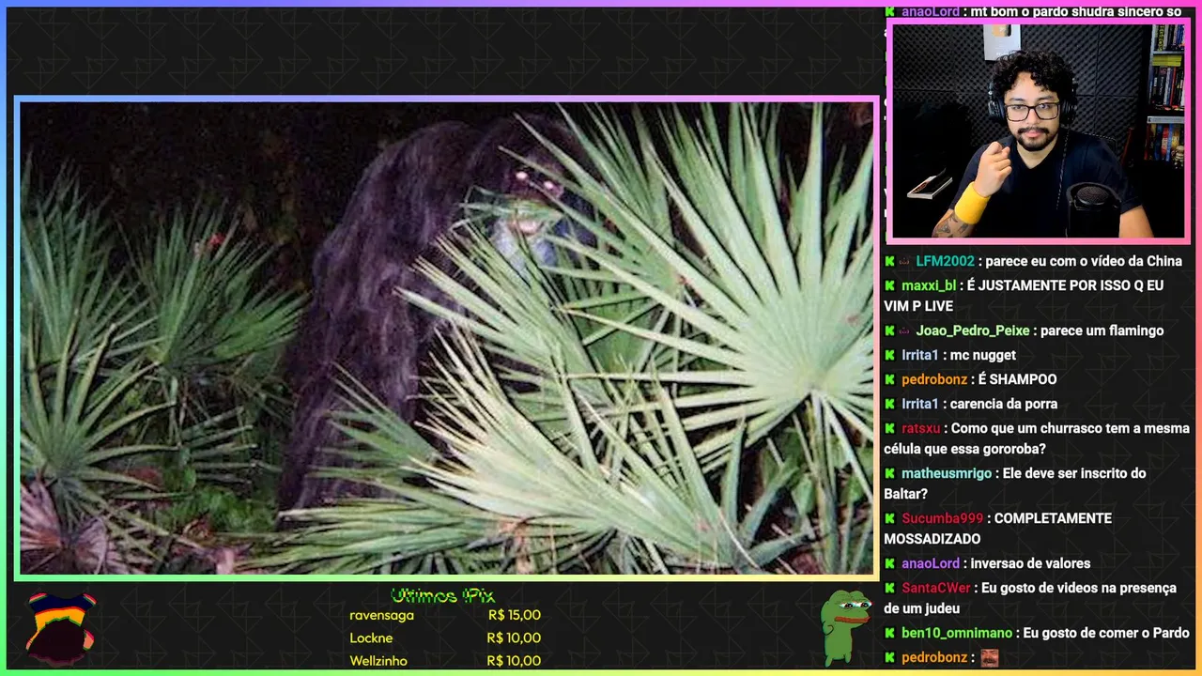Viewport: 1202px width, 676px height.
Task: Click the emote in pedrobonz's last message
Action: pos(989,657)
